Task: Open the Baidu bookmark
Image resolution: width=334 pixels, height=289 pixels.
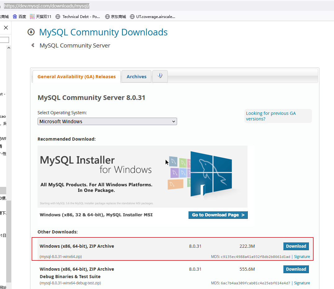Action: tap(20, 17)
